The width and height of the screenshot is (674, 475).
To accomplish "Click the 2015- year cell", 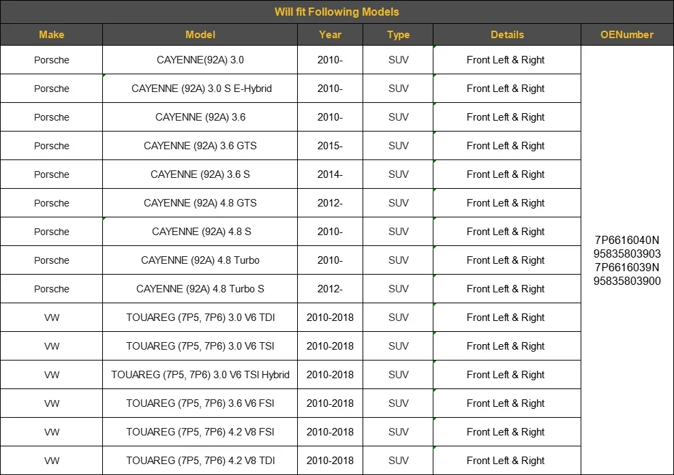I will (330, 146).
